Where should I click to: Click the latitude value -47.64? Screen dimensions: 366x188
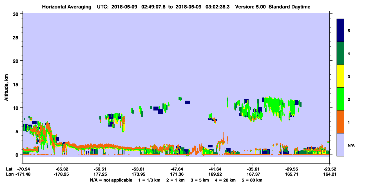pyautogui.click(x=176, y=169)
